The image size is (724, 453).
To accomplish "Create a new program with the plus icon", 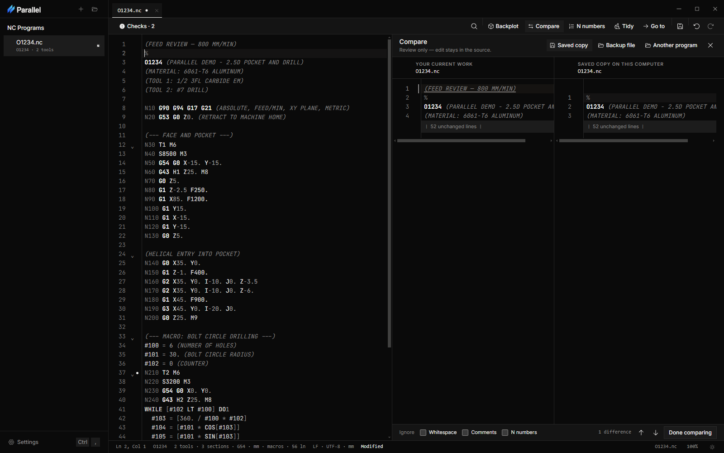I will [81, 9].
